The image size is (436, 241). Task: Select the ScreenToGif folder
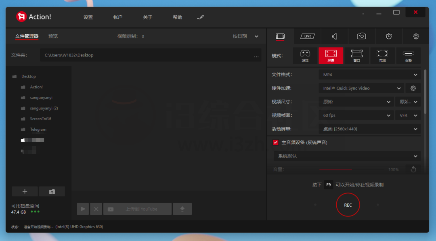point(41,119)
